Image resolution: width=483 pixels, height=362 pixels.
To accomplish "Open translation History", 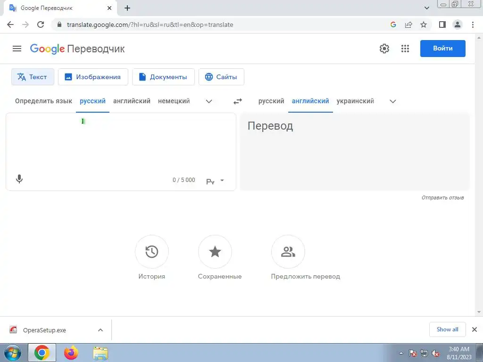I will 151,252.
